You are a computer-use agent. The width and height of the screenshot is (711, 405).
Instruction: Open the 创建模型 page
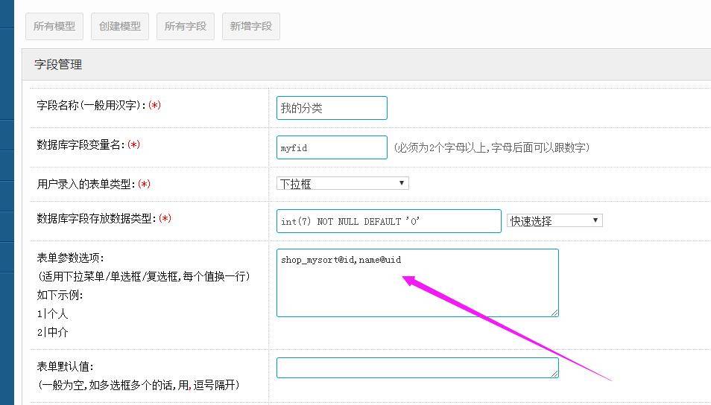(x=120, y=26)
